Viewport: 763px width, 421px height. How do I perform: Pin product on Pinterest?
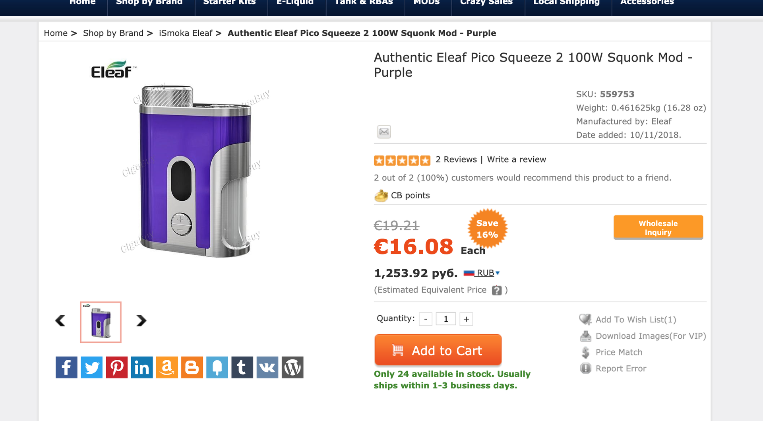pos(116,367)
